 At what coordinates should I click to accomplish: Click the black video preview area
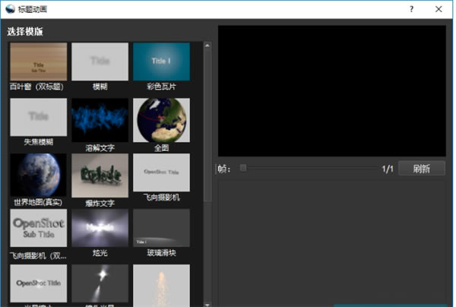(x=331, y=90)
